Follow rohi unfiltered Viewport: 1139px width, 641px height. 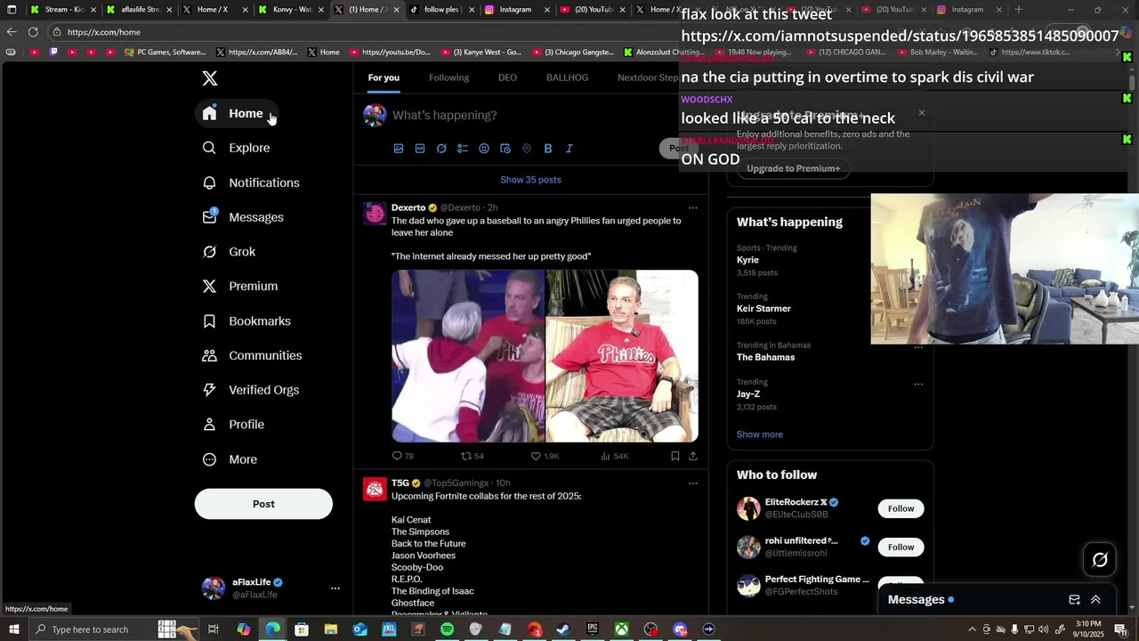[x=901, y=547]
